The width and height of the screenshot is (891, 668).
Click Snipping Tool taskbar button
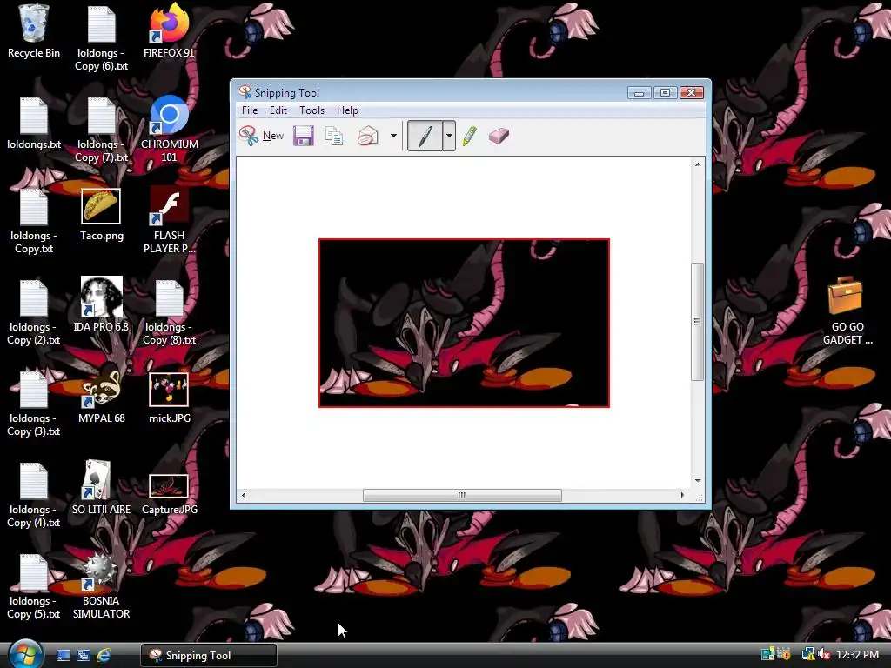pos(209,656)
